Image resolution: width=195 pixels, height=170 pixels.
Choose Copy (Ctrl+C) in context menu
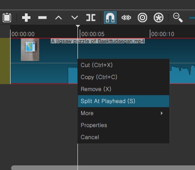124,77
